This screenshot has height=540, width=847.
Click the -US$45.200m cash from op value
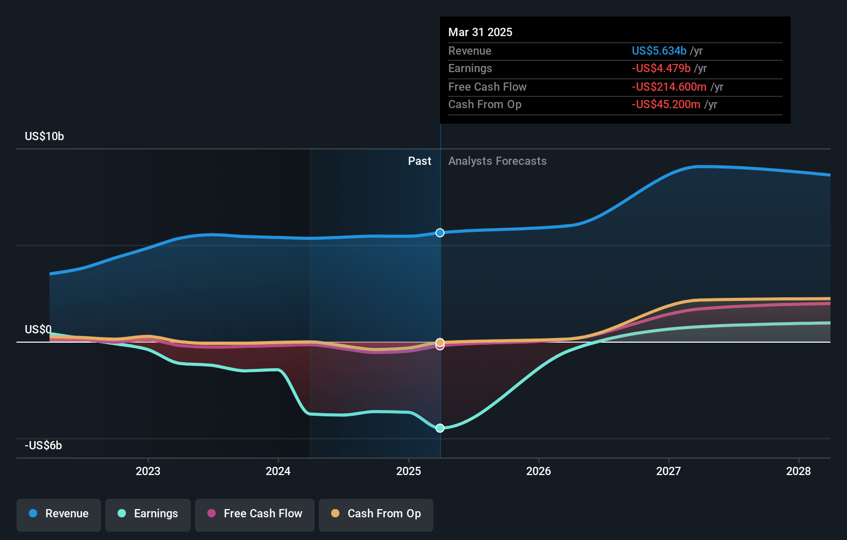[x=666, y=104]
